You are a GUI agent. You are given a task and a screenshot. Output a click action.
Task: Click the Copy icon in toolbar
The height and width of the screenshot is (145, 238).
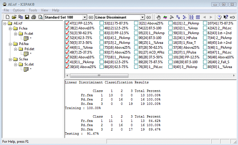tap(20, 17)
